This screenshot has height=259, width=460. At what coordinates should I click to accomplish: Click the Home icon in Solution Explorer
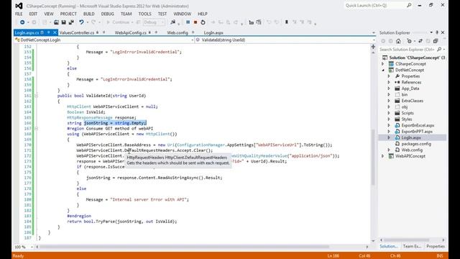[398, 41]
